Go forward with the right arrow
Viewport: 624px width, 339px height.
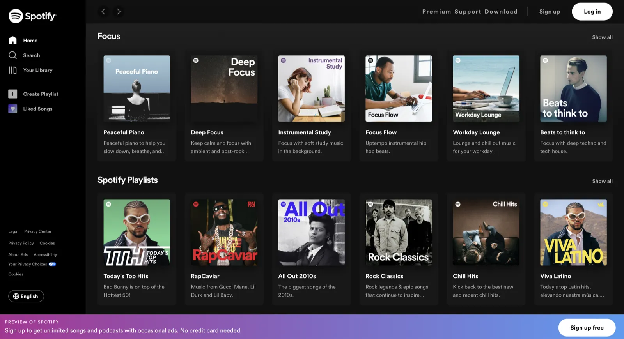point(119,12)
